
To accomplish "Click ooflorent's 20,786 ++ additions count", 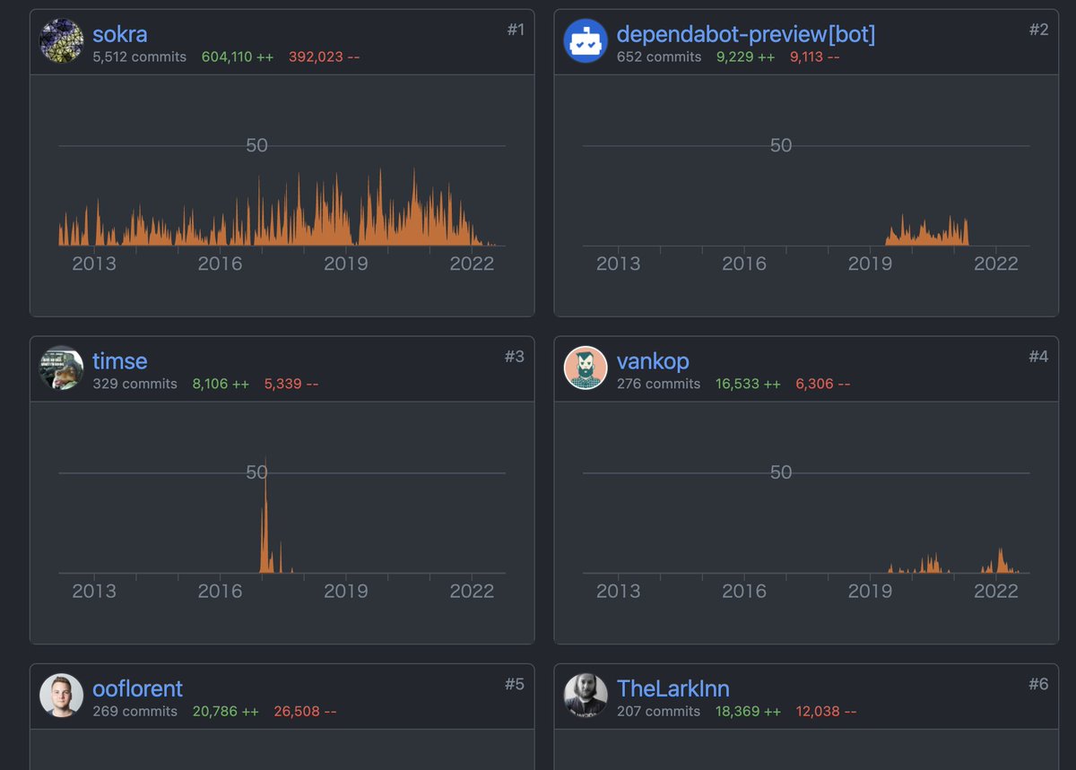I will 226,711.
